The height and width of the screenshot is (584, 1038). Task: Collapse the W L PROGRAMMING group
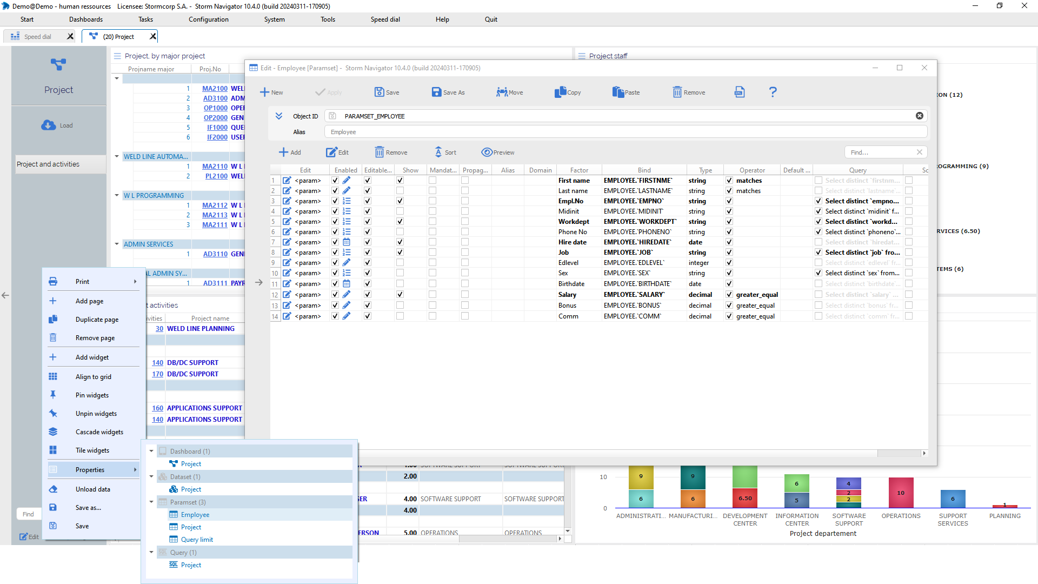pos(117,195)
